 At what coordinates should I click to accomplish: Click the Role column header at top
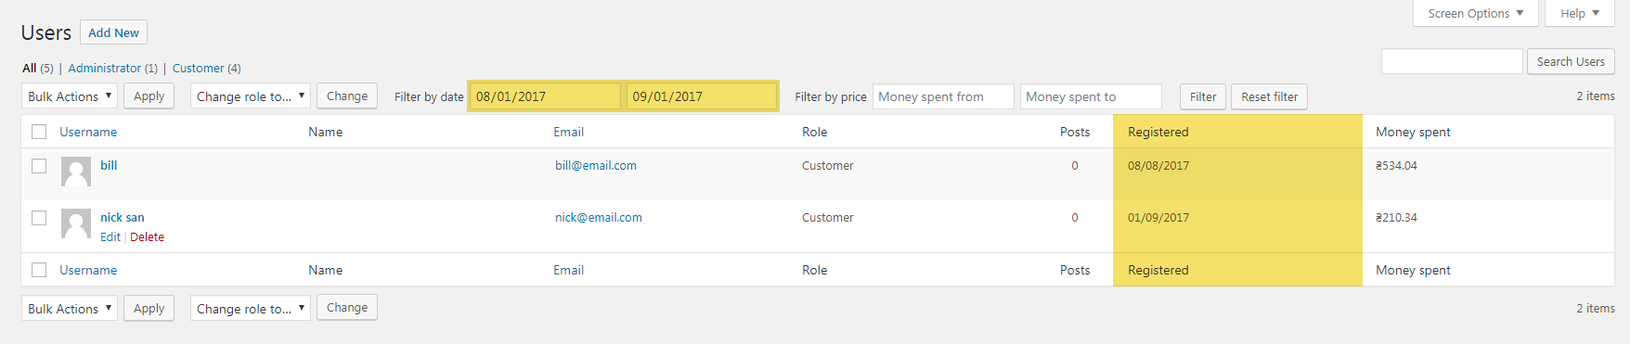click(814, 132)
